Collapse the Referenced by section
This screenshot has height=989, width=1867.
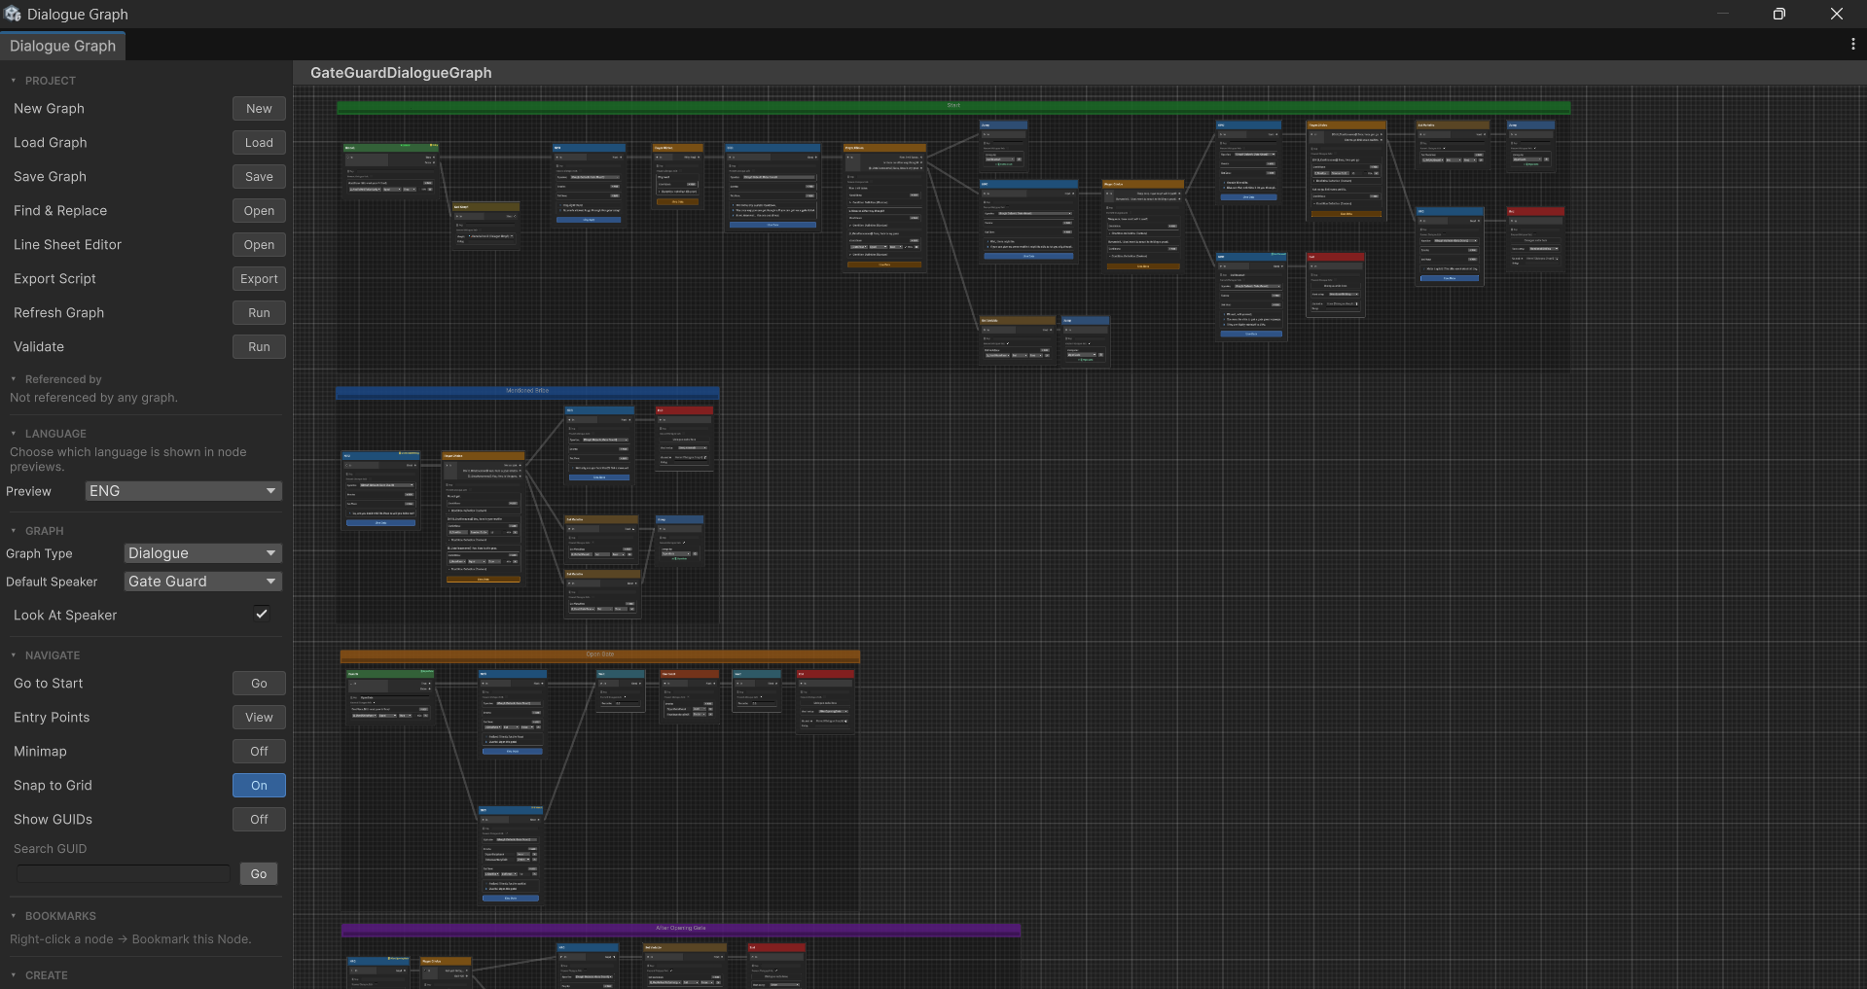(x=14, y=379)
